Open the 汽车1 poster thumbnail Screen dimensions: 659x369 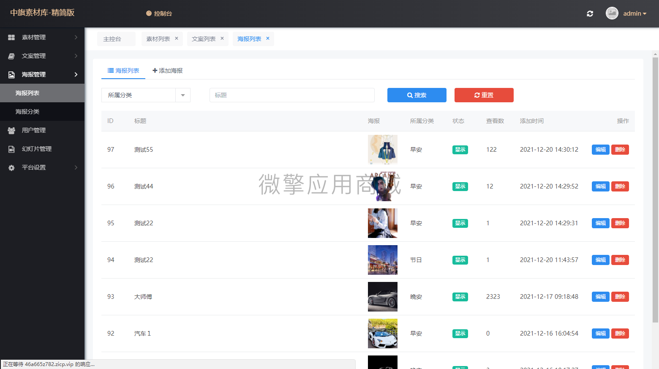coord(383,333)
